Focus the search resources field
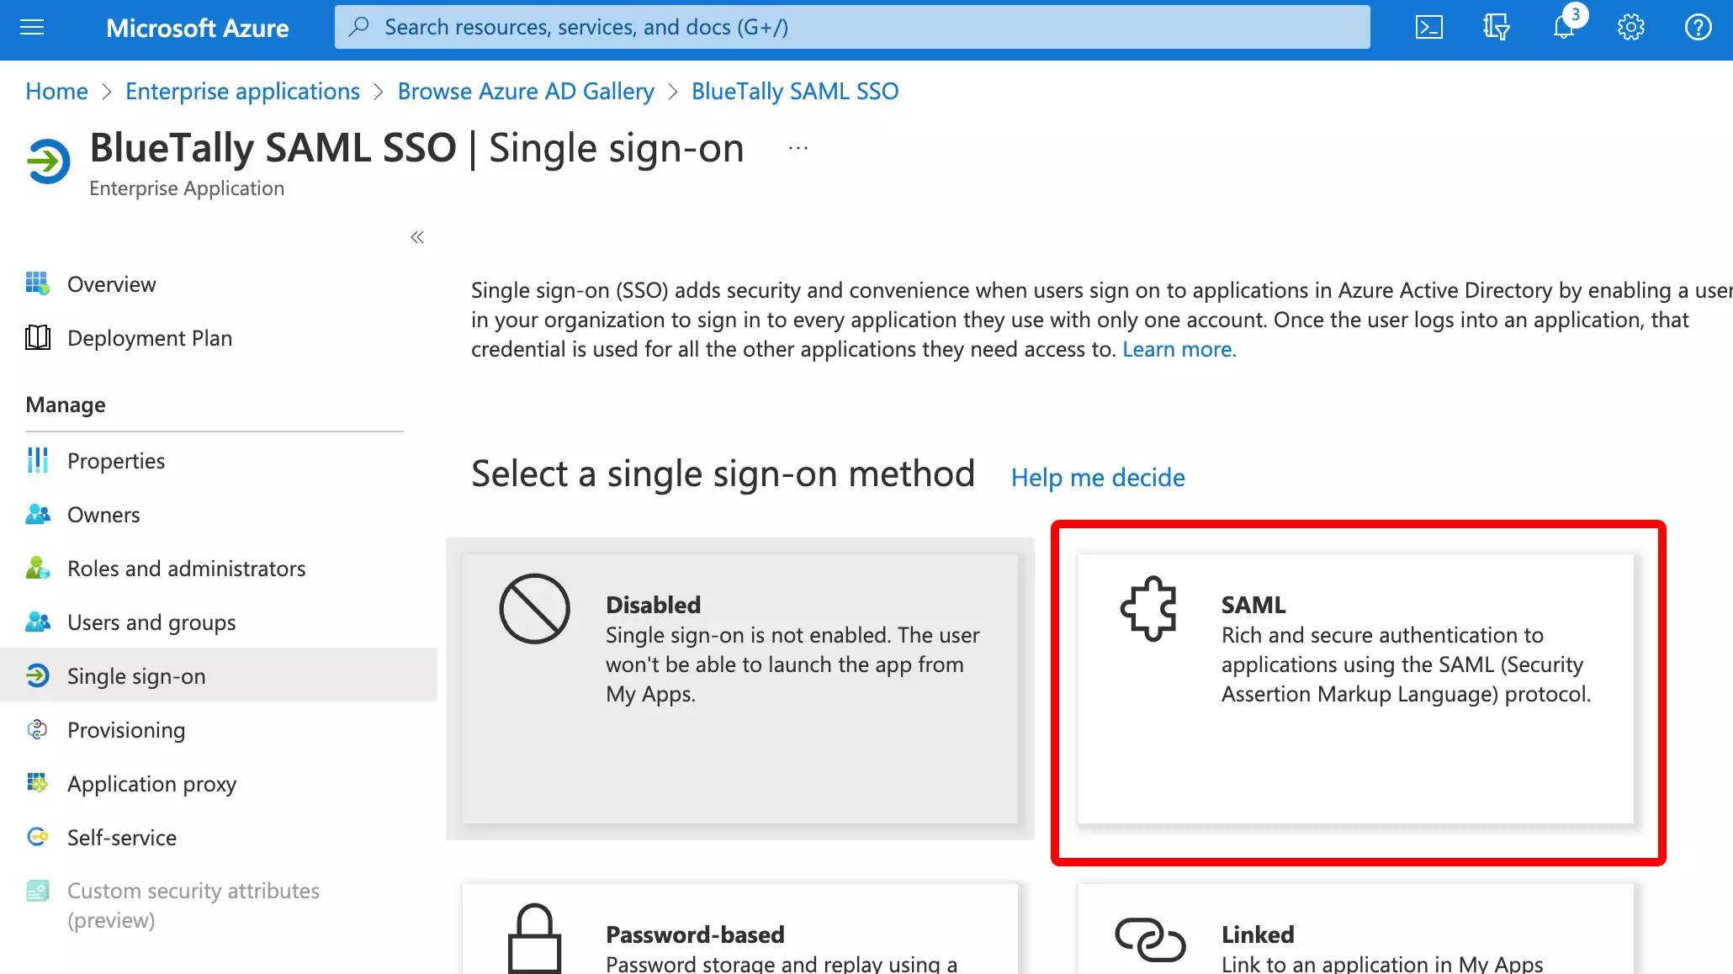The height and width of the screenshot is (974, 1733). 852,27
